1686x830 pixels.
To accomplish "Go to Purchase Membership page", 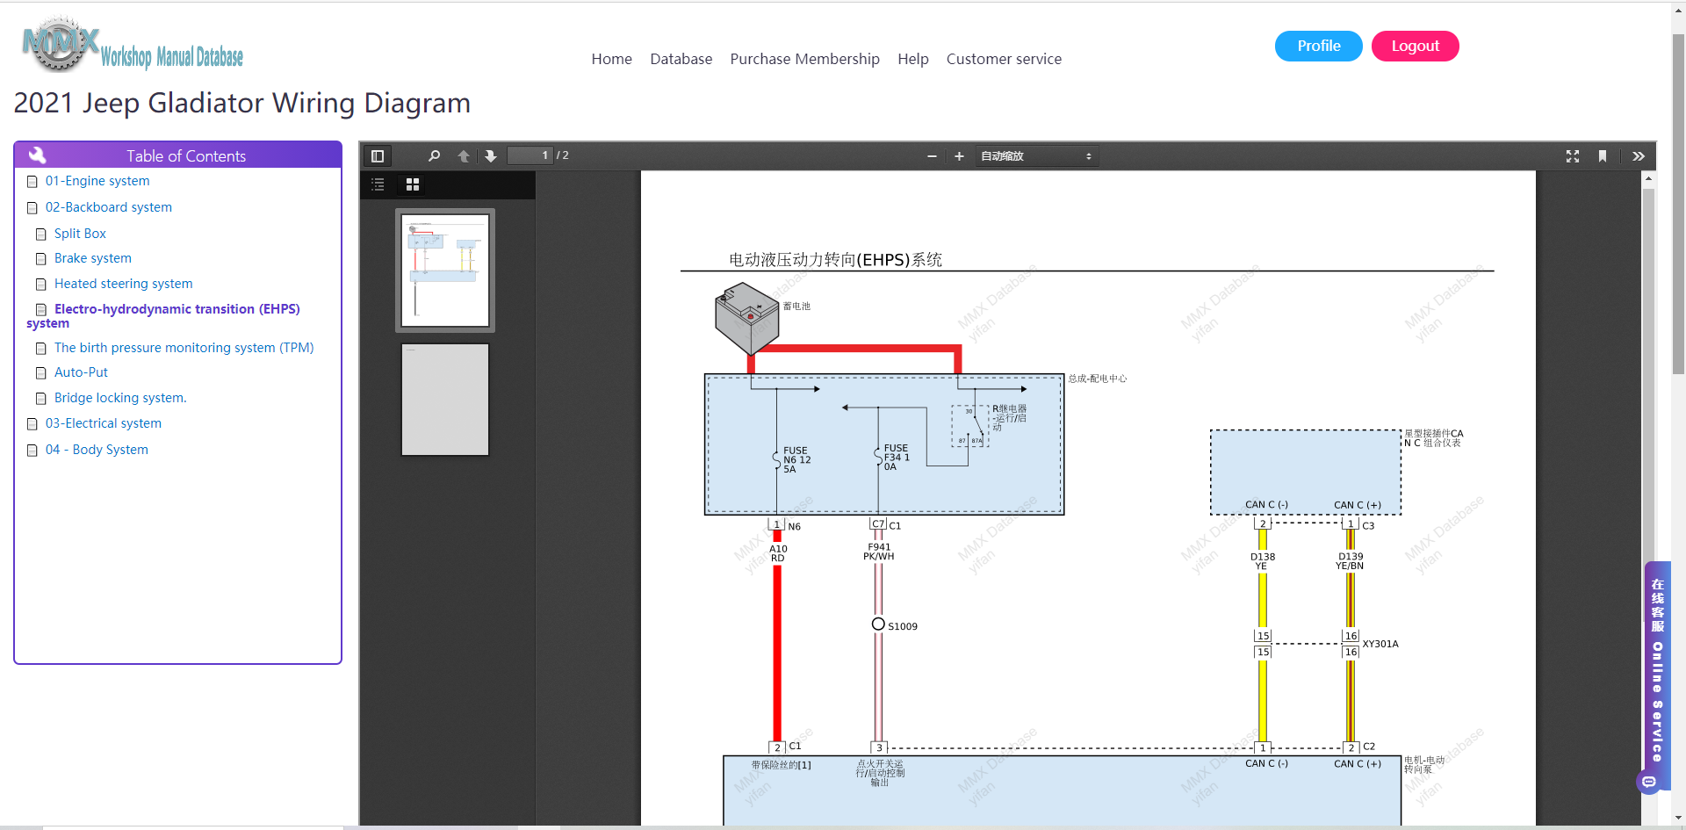I will (x=805, y=59).
